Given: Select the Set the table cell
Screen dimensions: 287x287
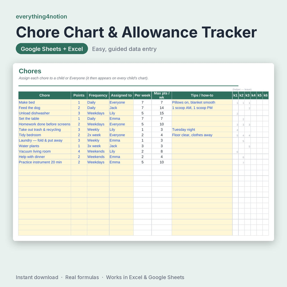Looking at the screenshot, I should click(x=45, y=119).
